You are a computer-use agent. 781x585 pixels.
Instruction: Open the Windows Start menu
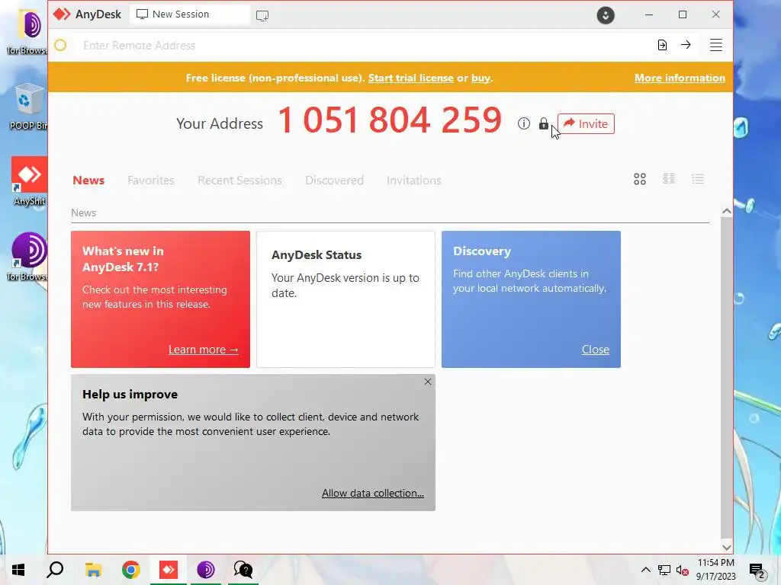(18, 570)
